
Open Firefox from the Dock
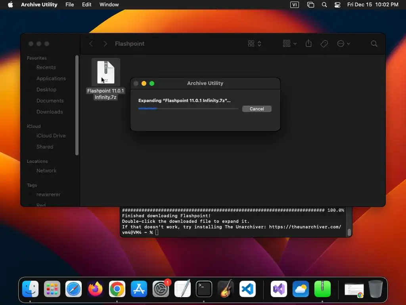tap(95, 289)
